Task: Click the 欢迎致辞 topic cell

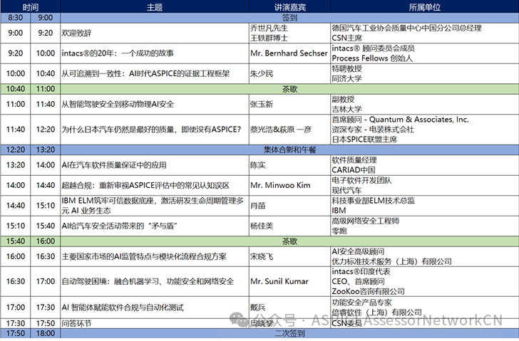Action: point(155,33)
